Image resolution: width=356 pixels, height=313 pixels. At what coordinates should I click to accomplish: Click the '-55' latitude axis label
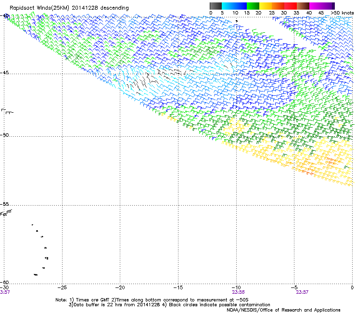click(x=4, y=204)
